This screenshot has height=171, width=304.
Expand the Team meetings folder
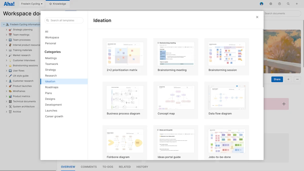pos(6,35)
